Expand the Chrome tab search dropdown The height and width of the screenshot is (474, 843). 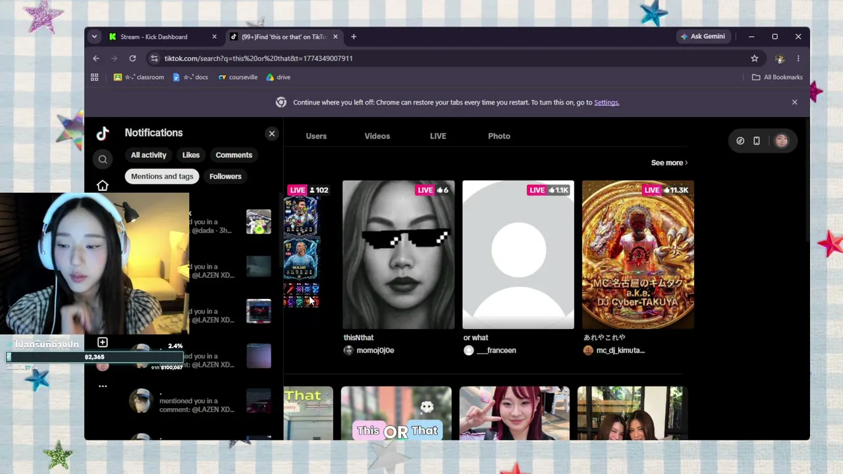pos(94,37)
